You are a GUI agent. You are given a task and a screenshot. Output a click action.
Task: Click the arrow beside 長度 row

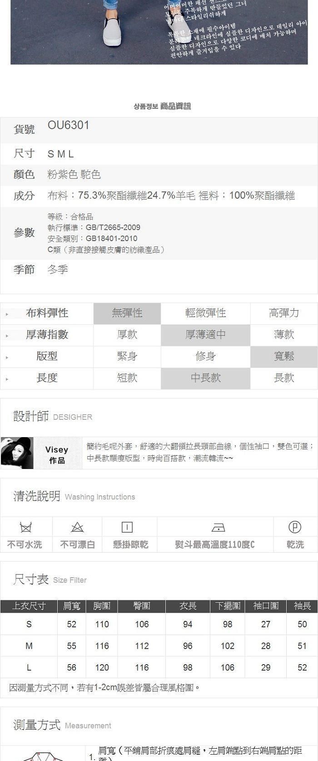point(7,379)
